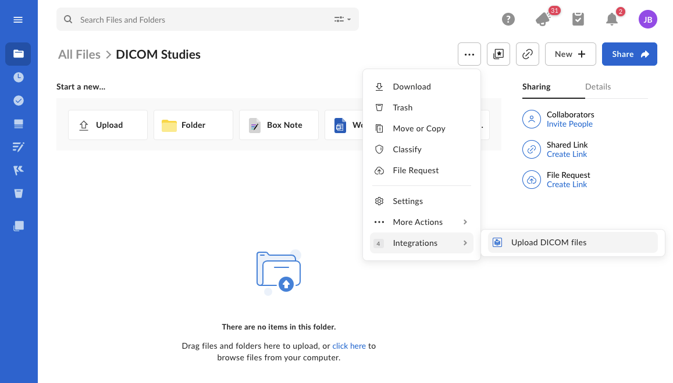This screenshot has height=383, width=673.
Task: Open the Trash bin in the sidebar
Action: [x=18, y=194]
